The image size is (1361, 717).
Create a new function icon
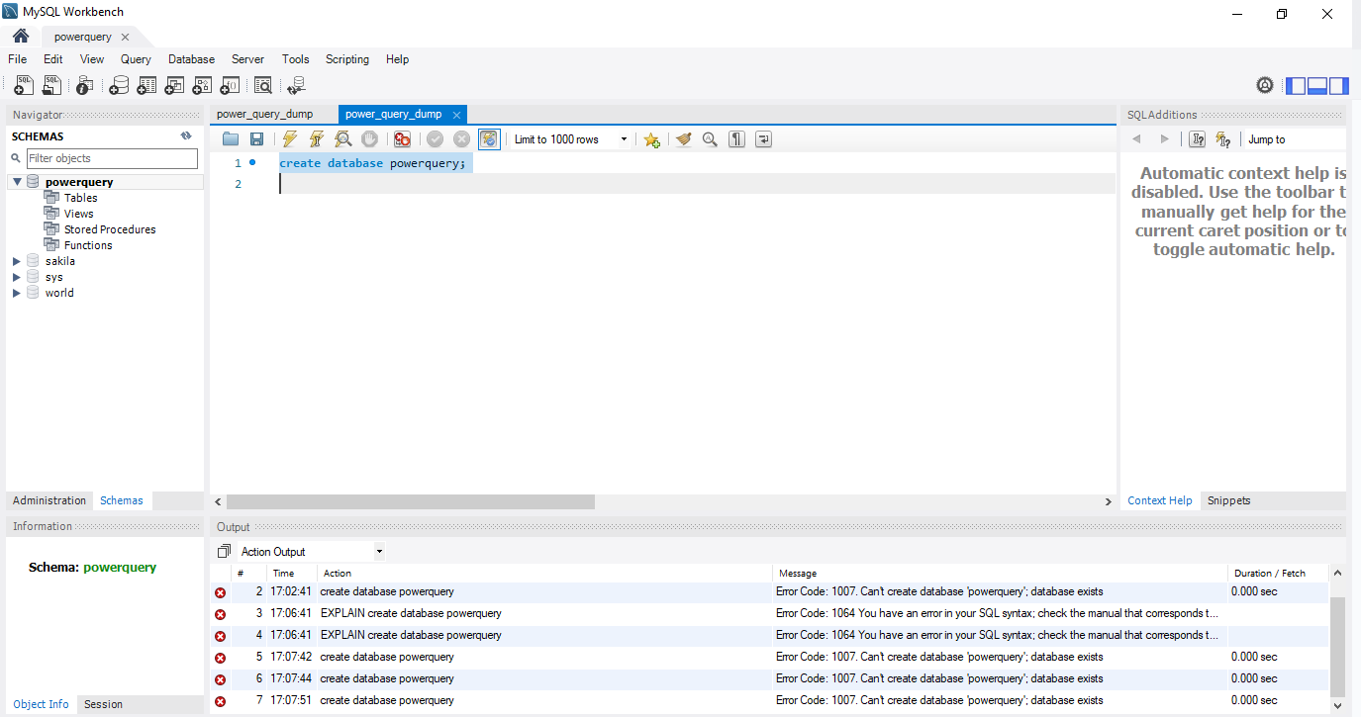[x=230, y=86]
